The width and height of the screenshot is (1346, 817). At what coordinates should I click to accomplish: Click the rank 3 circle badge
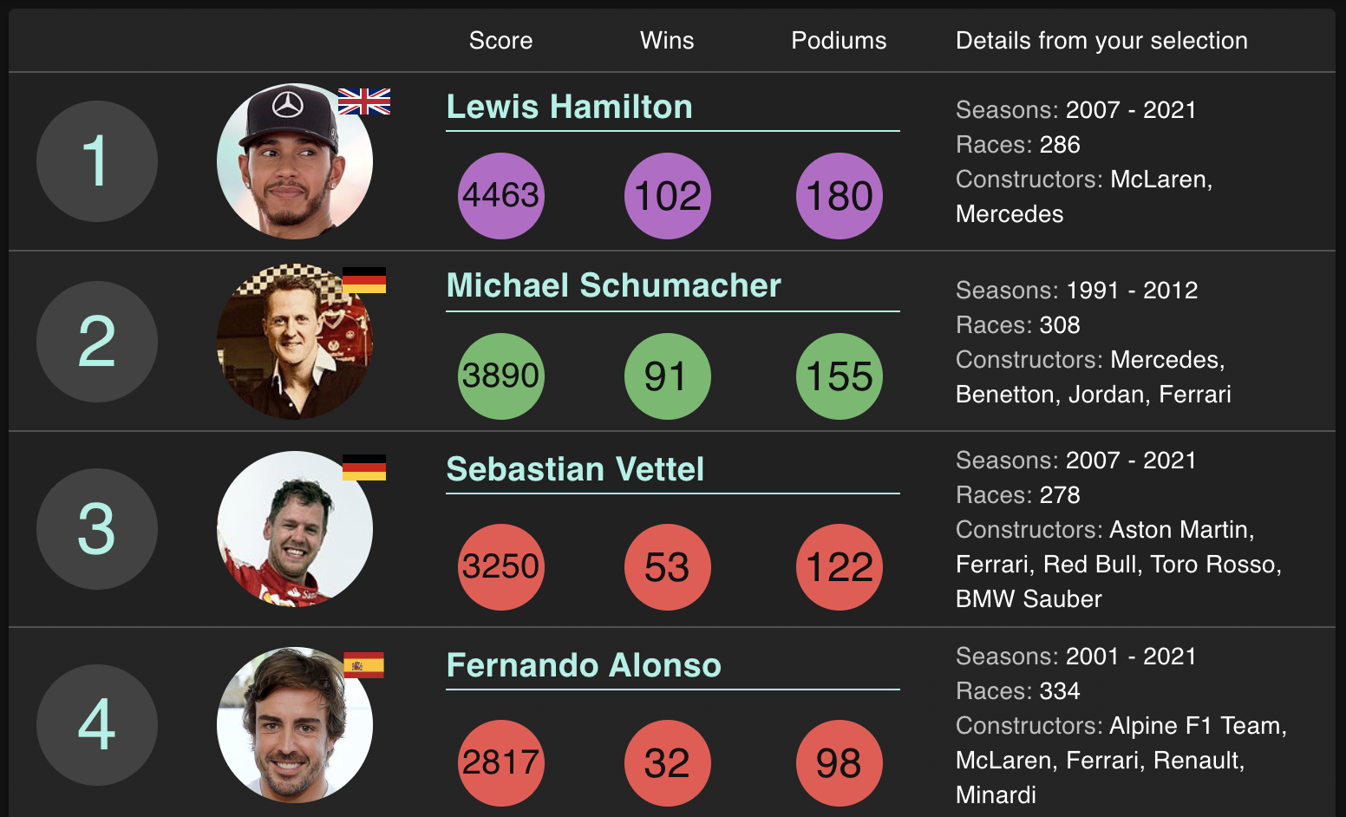tap(97, 529)
